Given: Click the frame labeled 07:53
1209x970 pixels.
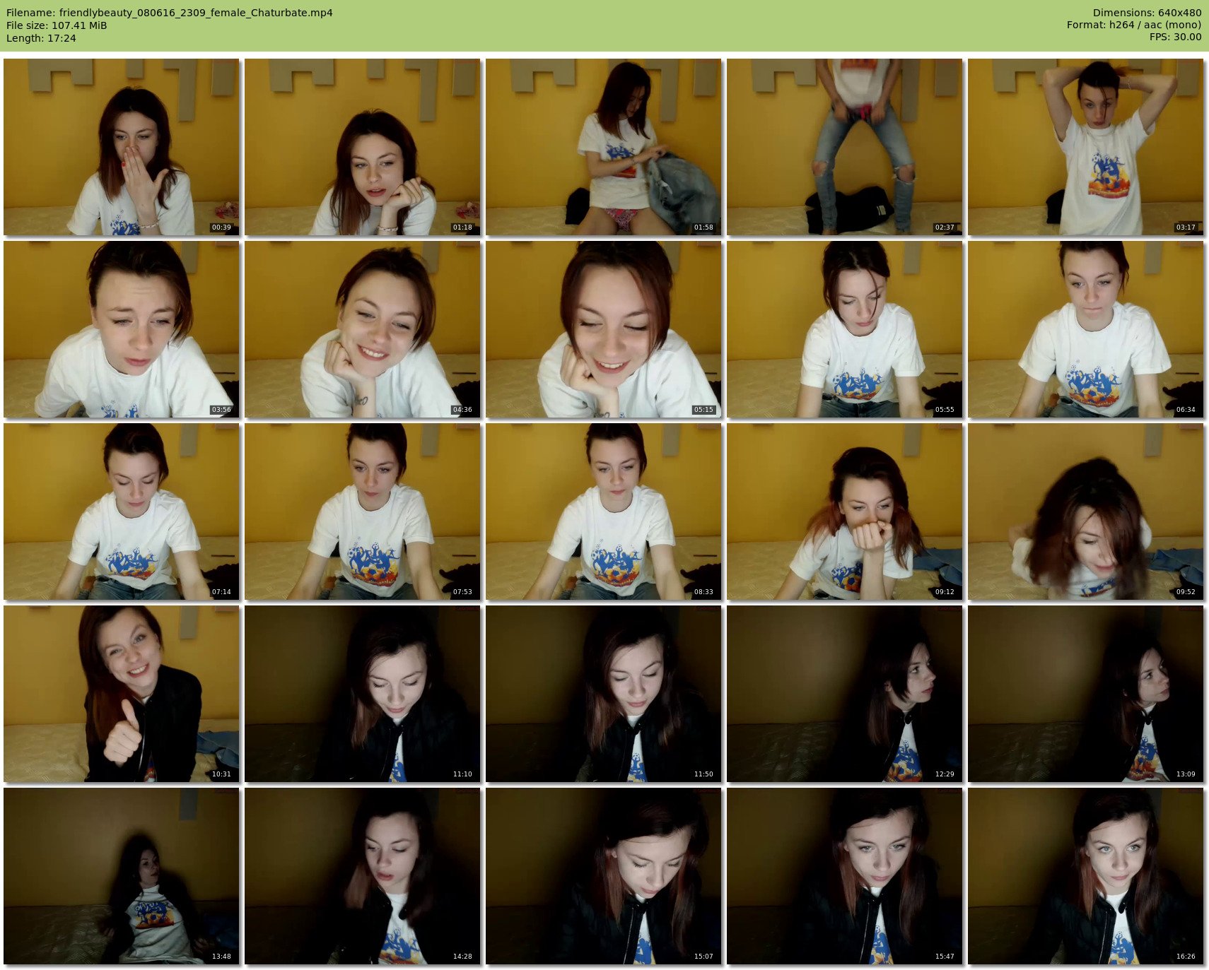Looking at the screenshot, I should 363,511.
